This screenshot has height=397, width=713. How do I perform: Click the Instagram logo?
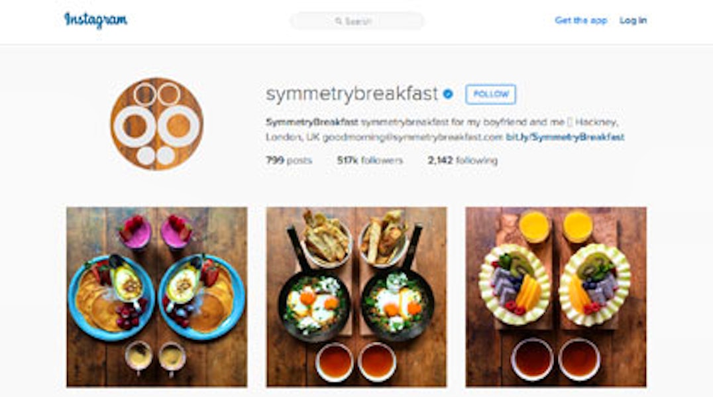tap(95, 20)
